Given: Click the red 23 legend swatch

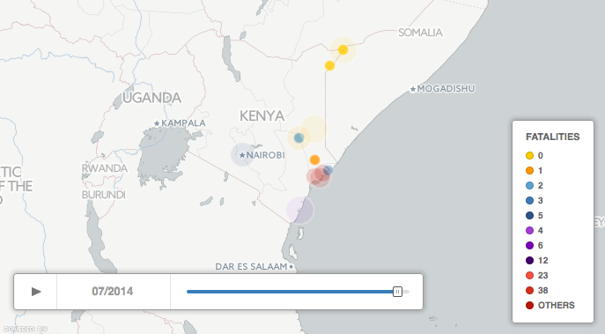Looking at the screenshot, I should pos(530,275).
